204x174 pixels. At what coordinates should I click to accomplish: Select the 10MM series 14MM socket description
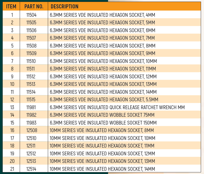pos(103,169)
